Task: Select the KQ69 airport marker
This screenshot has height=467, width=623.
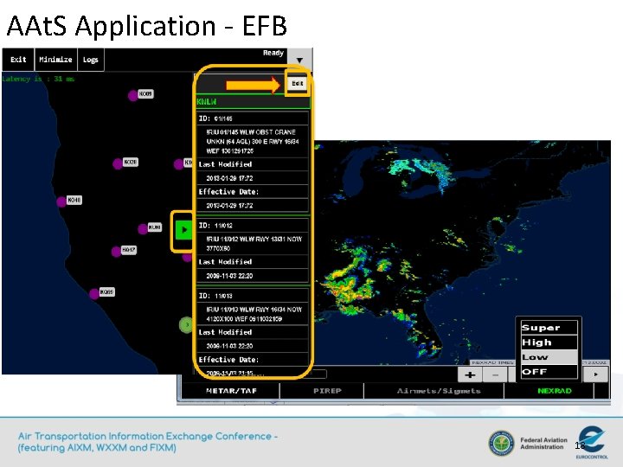Action: (94, 294)
